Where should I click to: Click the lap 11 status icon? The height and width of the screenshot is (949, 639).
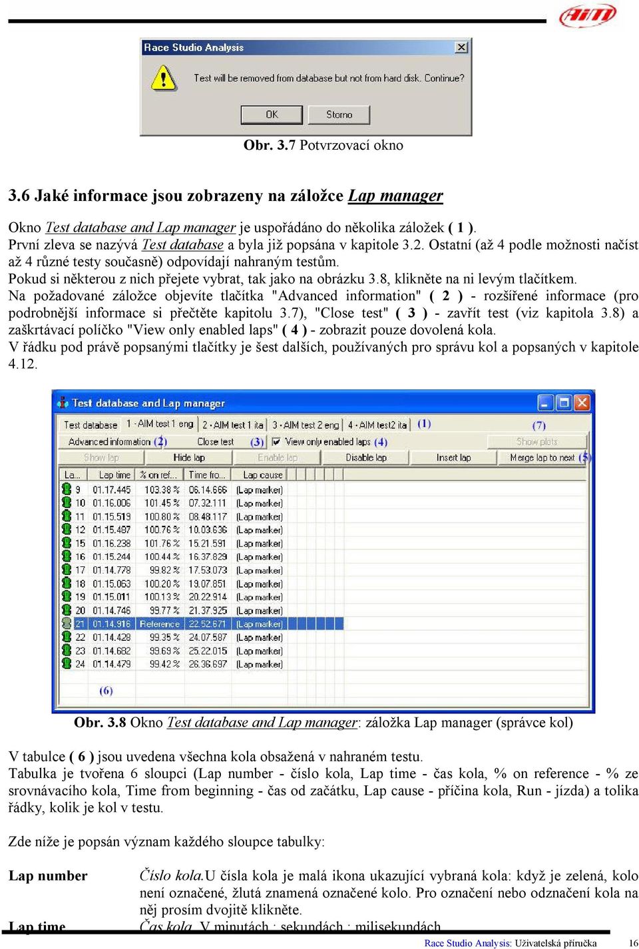[67, 516]
